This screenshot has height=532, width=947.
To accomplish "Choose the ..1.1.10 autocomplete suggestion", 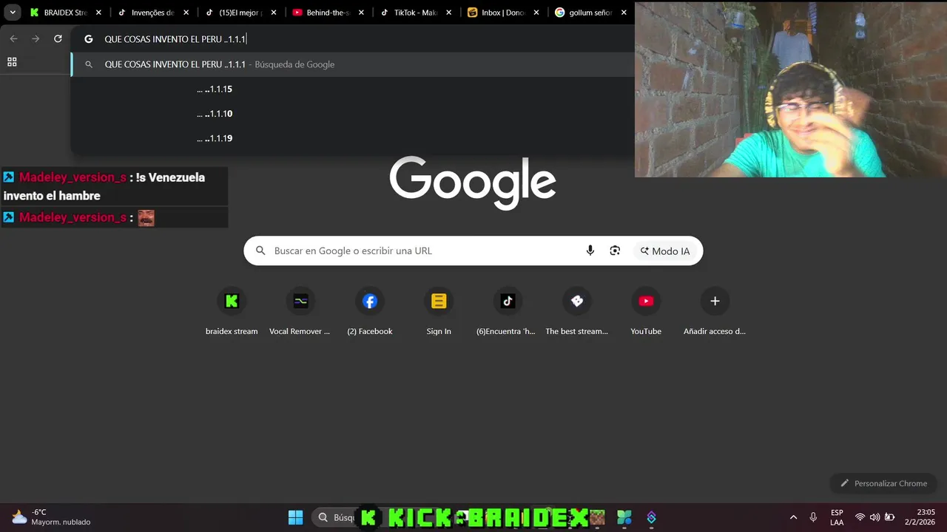I will click(352, 114).
